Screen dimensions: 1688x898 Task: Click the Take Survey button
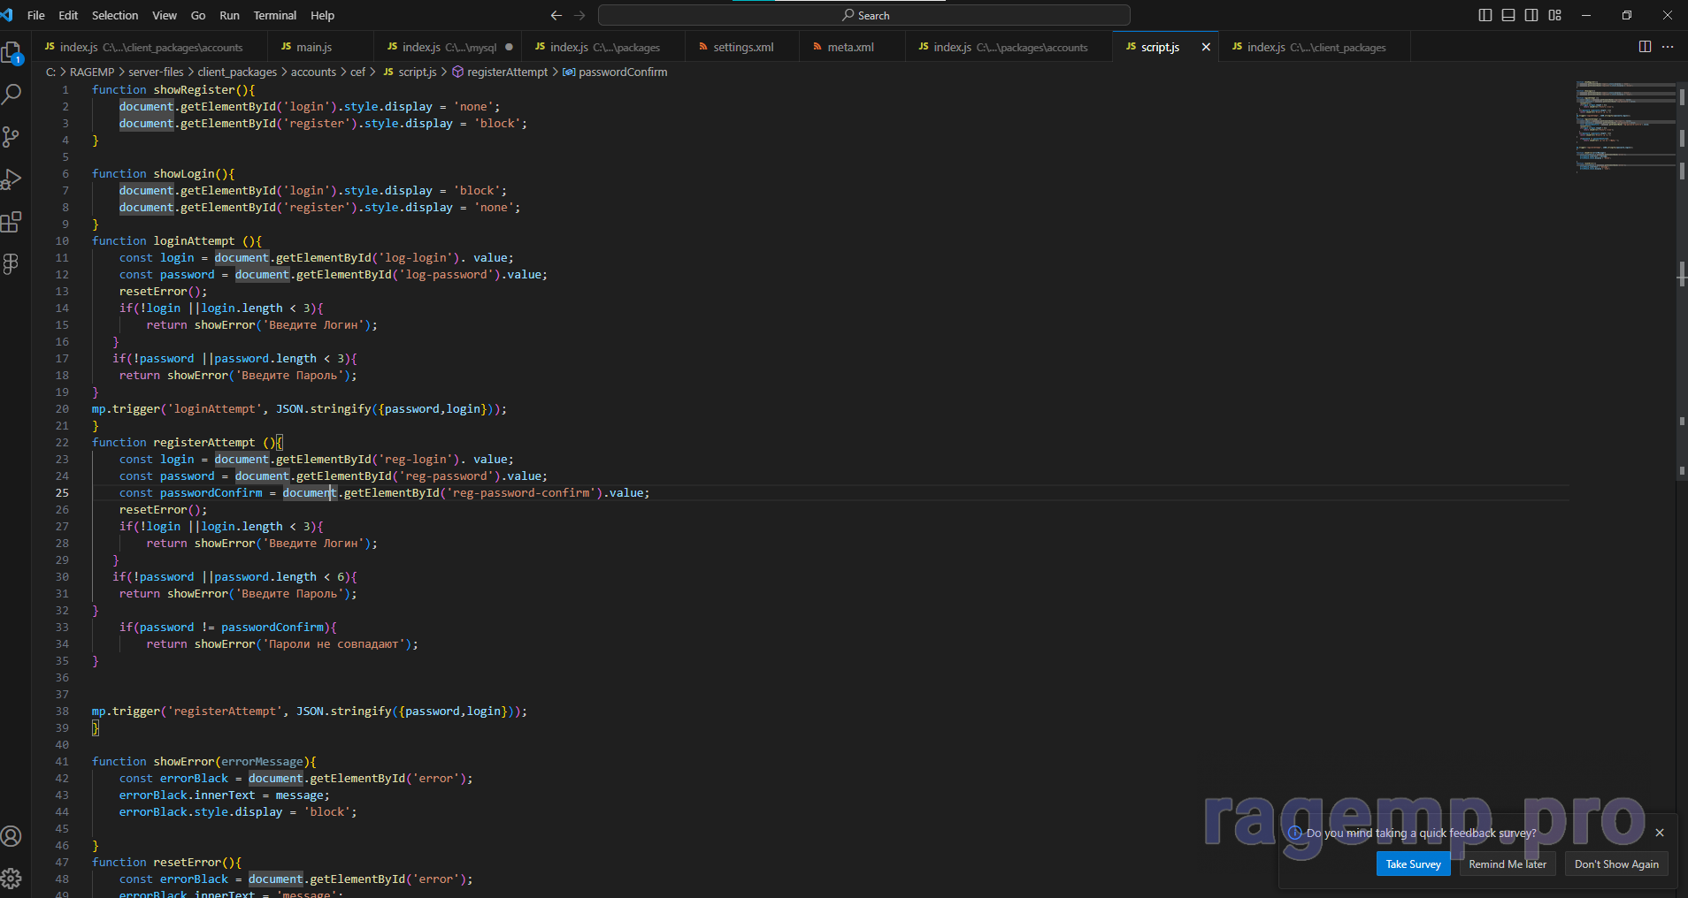[1413, 864]
